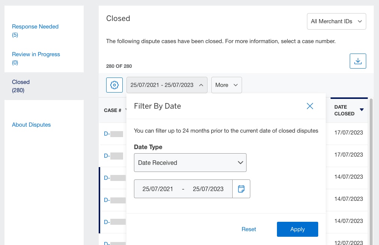This screenshot has height=245, width=379.
Task: Apply the date filter
Action: (297, 229)
